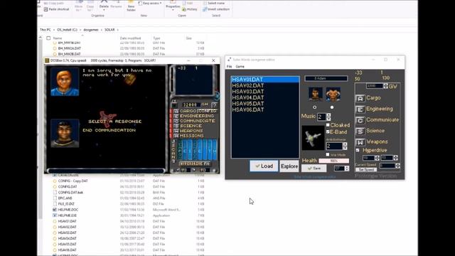
Task: Click the pilot name field in editor
Action: tap(326, 78)
